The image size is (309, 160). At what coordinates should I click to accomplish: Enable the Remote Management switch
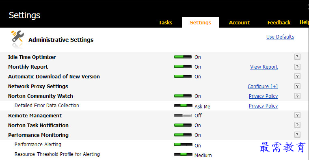click(183, 115)
